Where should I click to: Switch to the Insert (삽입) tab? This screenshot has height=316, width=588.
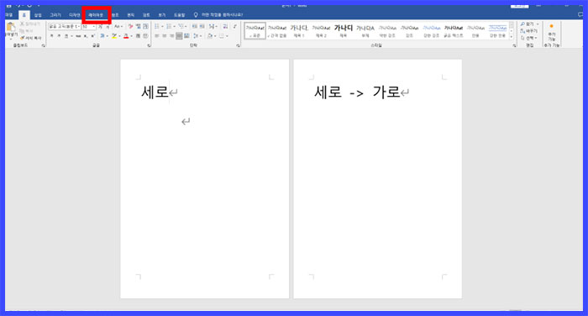(x=38, y=15)
